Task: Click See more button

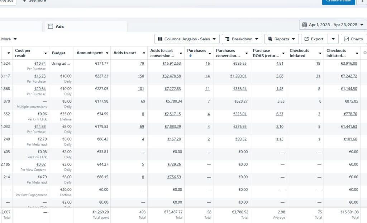Action: [x=34, y=1]
